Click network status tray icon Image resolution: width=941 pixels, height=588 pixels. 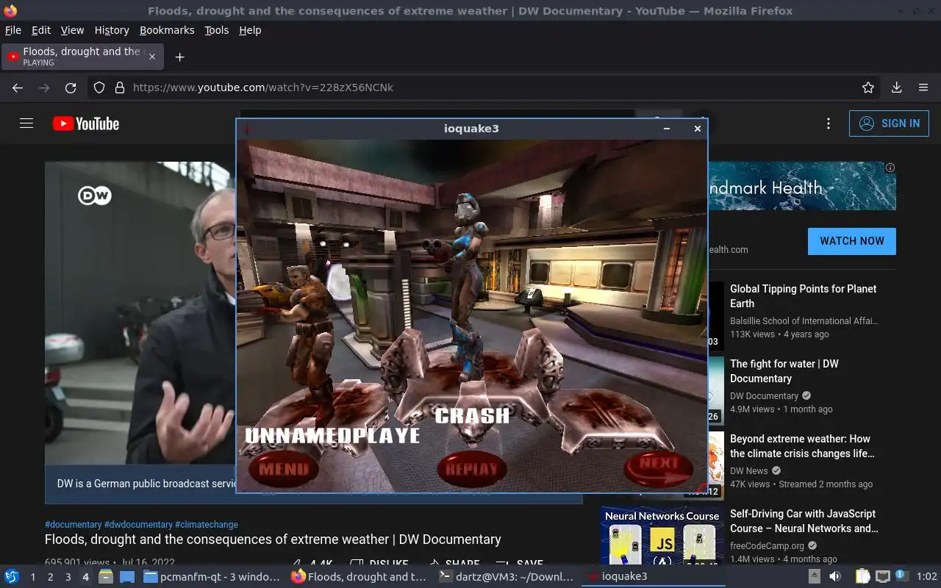883,577
